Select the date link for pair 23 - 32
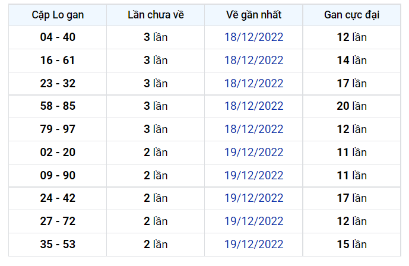Image resolution: width=409 pixels, height=266 pixels. (253, 84)
